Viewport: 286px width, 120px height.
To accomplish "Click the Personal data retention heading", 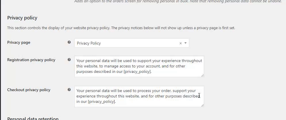I will pos(33,118).
